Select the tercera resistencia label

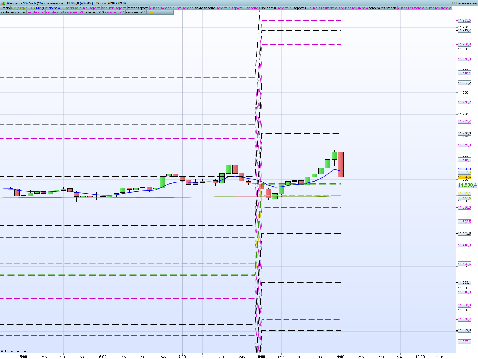(383, 8)
